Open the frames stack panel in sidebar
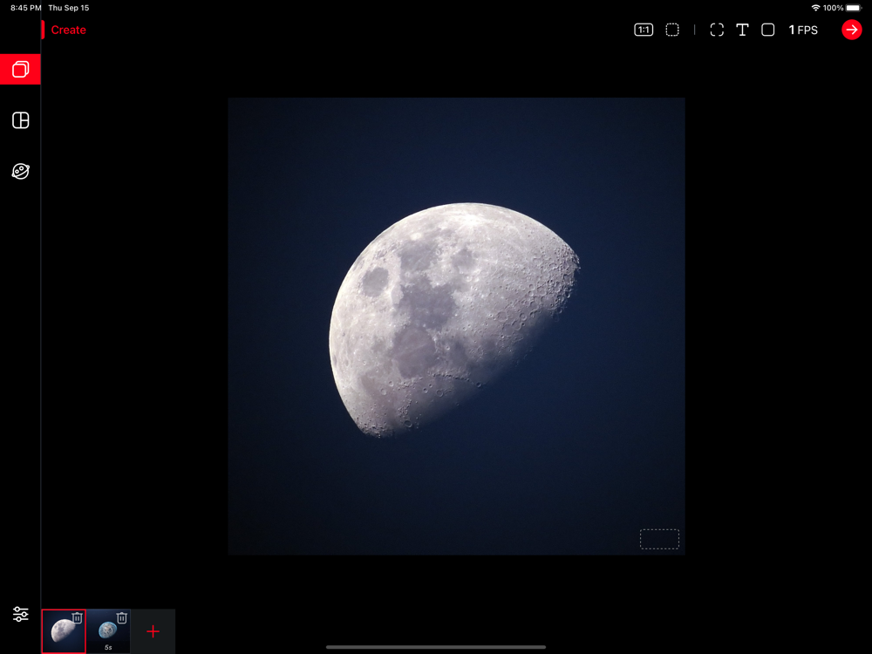The height and width of the screenshot is (654, 872). 21,69
